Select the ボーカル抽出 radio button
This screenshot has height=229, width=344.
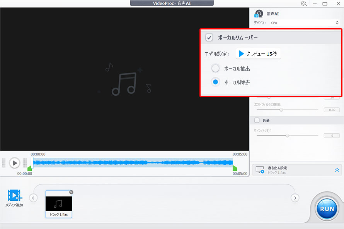[215, 68]
